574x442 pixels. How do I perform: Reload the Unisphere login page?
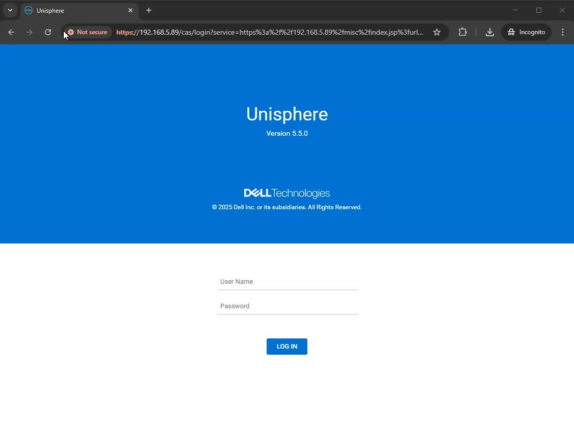48,32
